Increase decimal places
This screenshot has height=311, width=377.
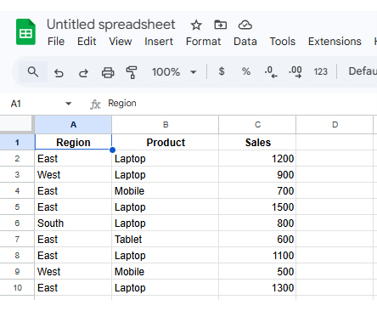tap(295, 72)
